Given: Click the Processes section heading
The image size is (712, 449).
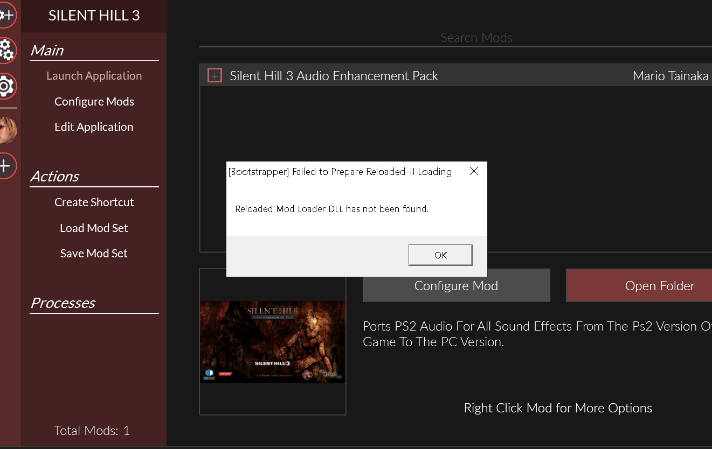Looking at the screenshot, I should pyautogui.click(x=63, y=303).
